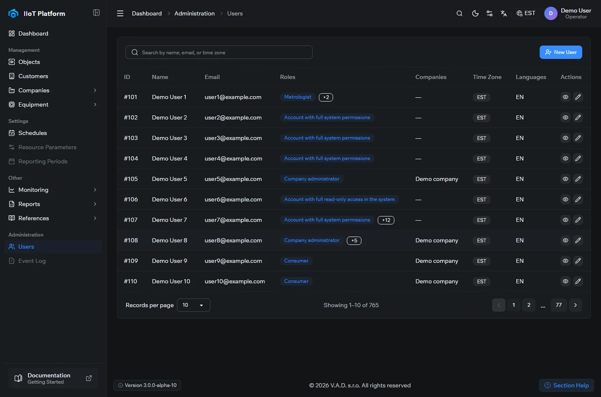Open the Documentation Getting Started card
This screenshot has width=601, height=397.
click(x=53, y=378)
